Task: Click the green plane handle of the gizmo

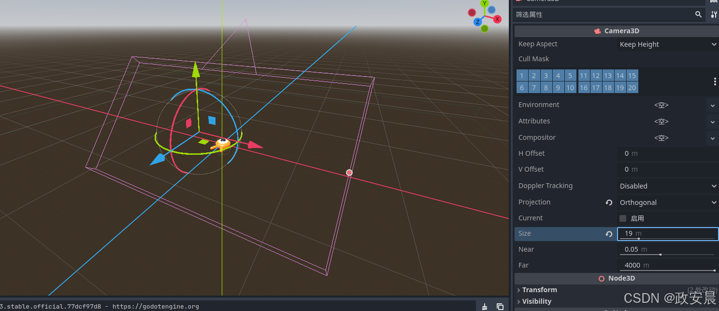Action: 204,142
